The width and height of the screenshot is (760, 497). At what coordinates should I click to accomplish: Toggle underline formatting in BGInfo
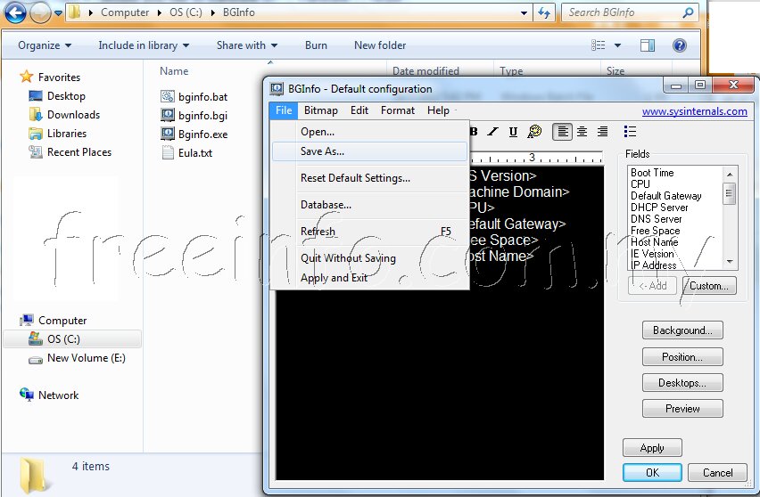point(513,132)
